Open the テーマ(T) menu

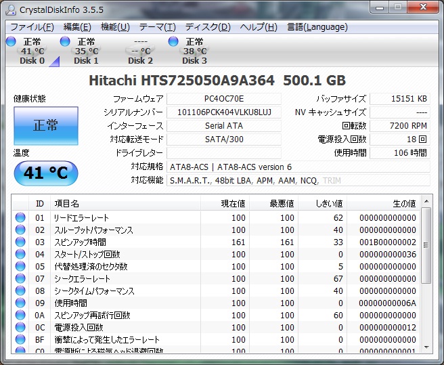157,27
